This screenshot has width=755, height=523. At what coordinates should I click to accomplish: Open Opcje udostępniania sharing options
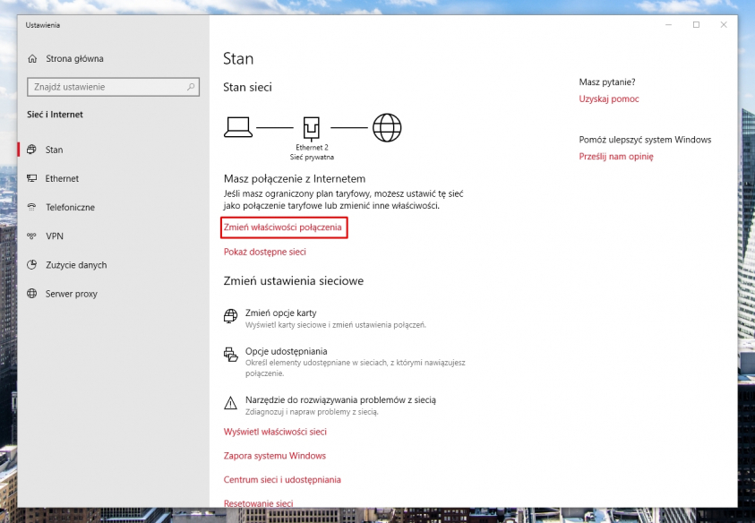[286, 351]
